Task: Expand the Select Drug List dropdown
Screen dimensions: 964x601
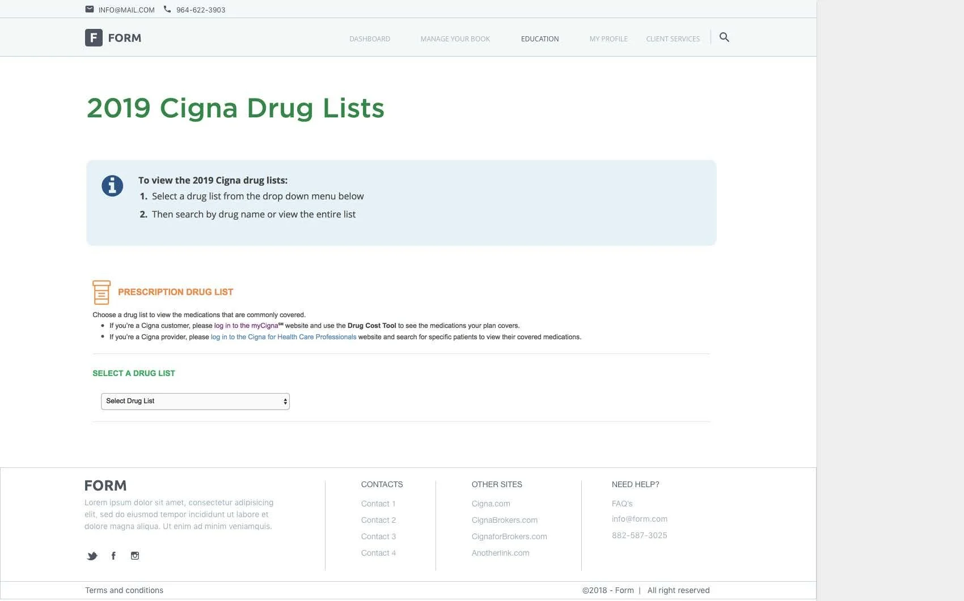Action: click(195, 401)
